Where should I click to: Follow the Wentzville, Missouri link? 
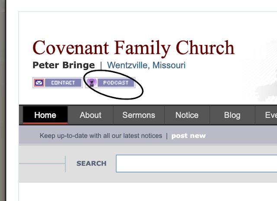(x=146, y=66)
